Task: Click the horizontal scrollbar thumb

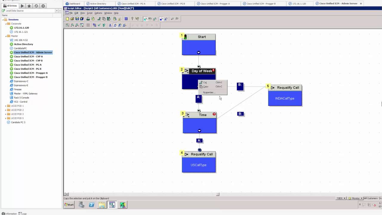Action: coord(218,194)
